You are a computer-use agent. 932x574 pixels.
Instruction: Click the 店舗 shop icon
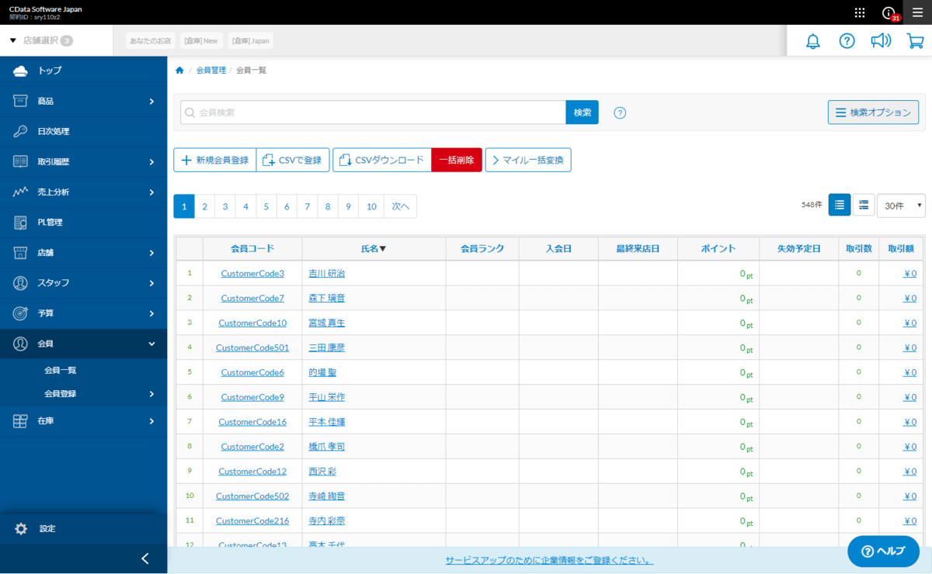click(x=21, y=253)
